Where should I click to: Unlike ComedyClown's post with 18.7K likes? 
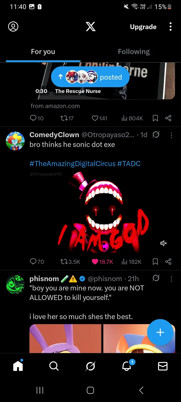(95, 262)
